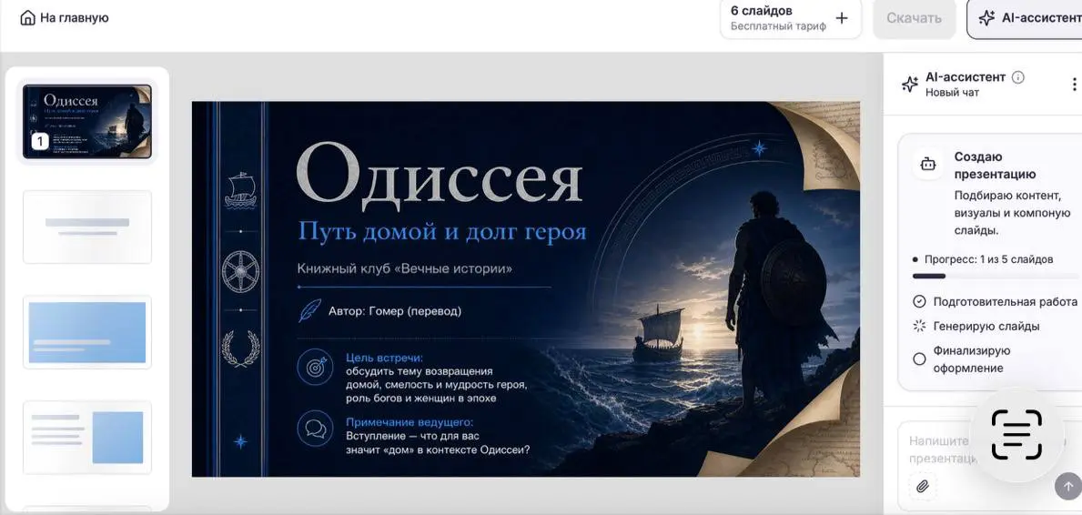Screen dimensions: 1082x515
Task: Select slide 1 thumbnail 'Одиссея'
Action: (x=87, y=122)
